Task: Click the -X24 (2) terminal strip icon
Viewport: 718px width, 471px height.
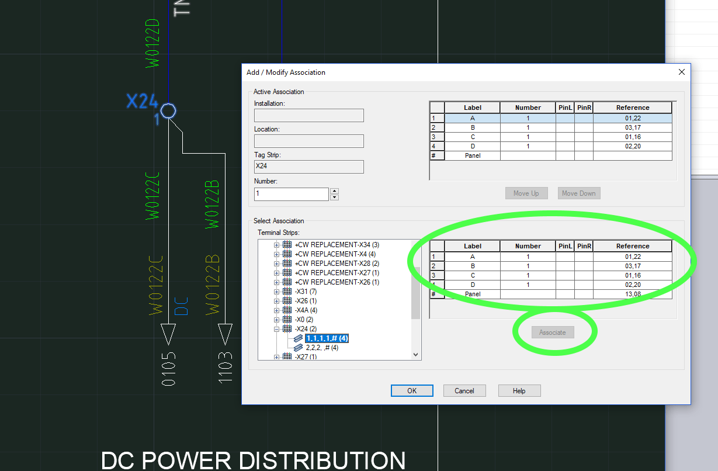Action: (287, 329)
